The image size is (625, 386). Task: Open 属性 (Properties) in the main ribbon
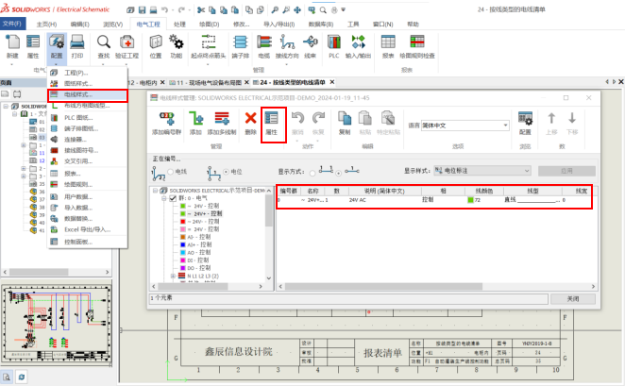tap(33, 46)
